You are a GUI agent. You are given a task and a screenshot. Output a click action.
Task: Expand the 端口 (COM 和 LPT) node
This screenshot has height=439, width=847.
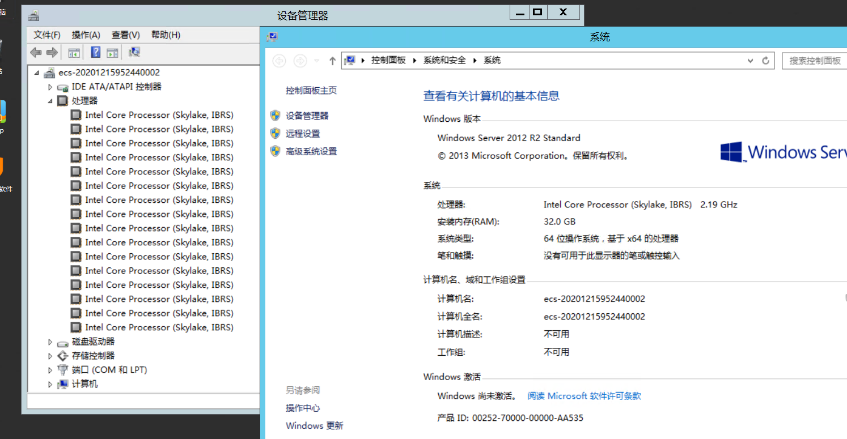(x=50, y=370)
